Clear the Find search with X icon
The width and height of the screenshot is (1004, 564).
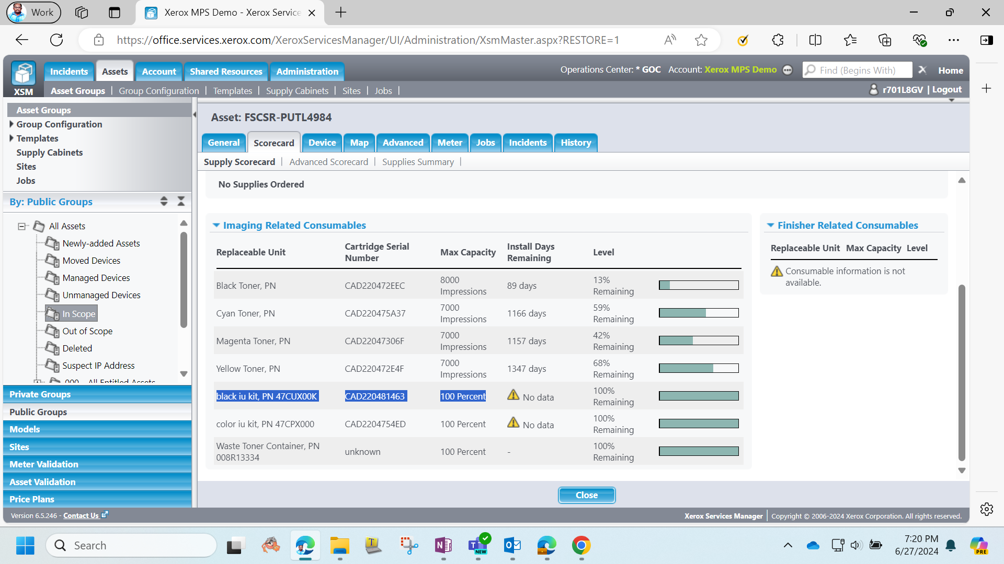coord(922,70)
